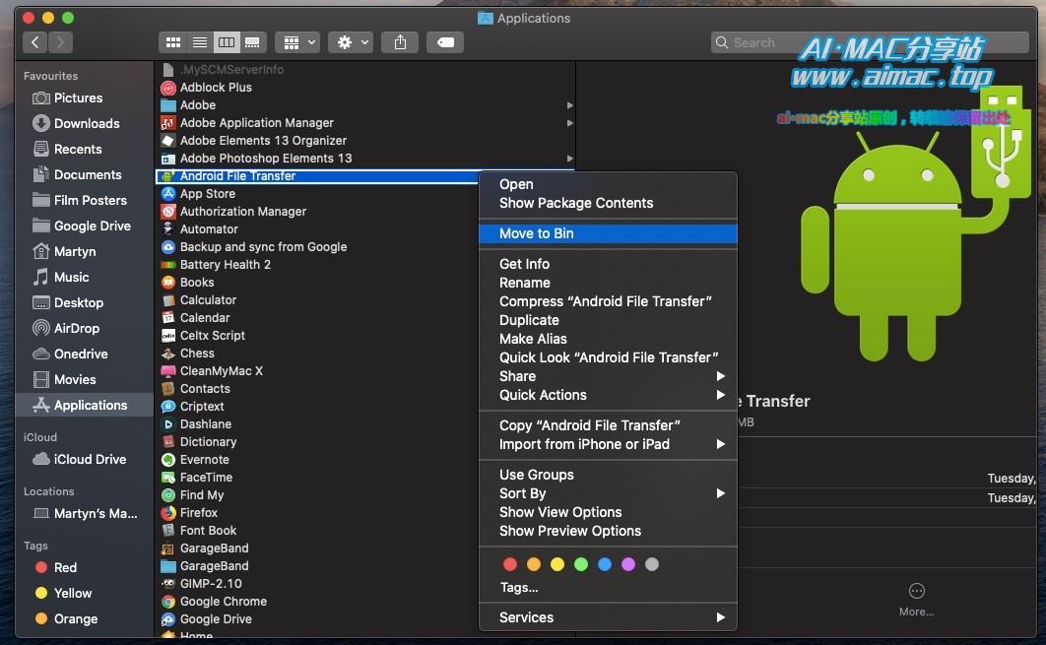Expand the Adobe folder arrow
This screenshot has width=1046, height=645.
tap(569, 105)
